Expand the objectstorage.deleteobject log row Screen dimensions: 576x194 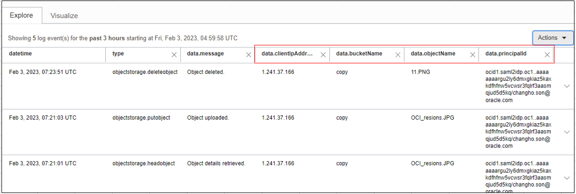pyautogui.click(x=567, y=86)
